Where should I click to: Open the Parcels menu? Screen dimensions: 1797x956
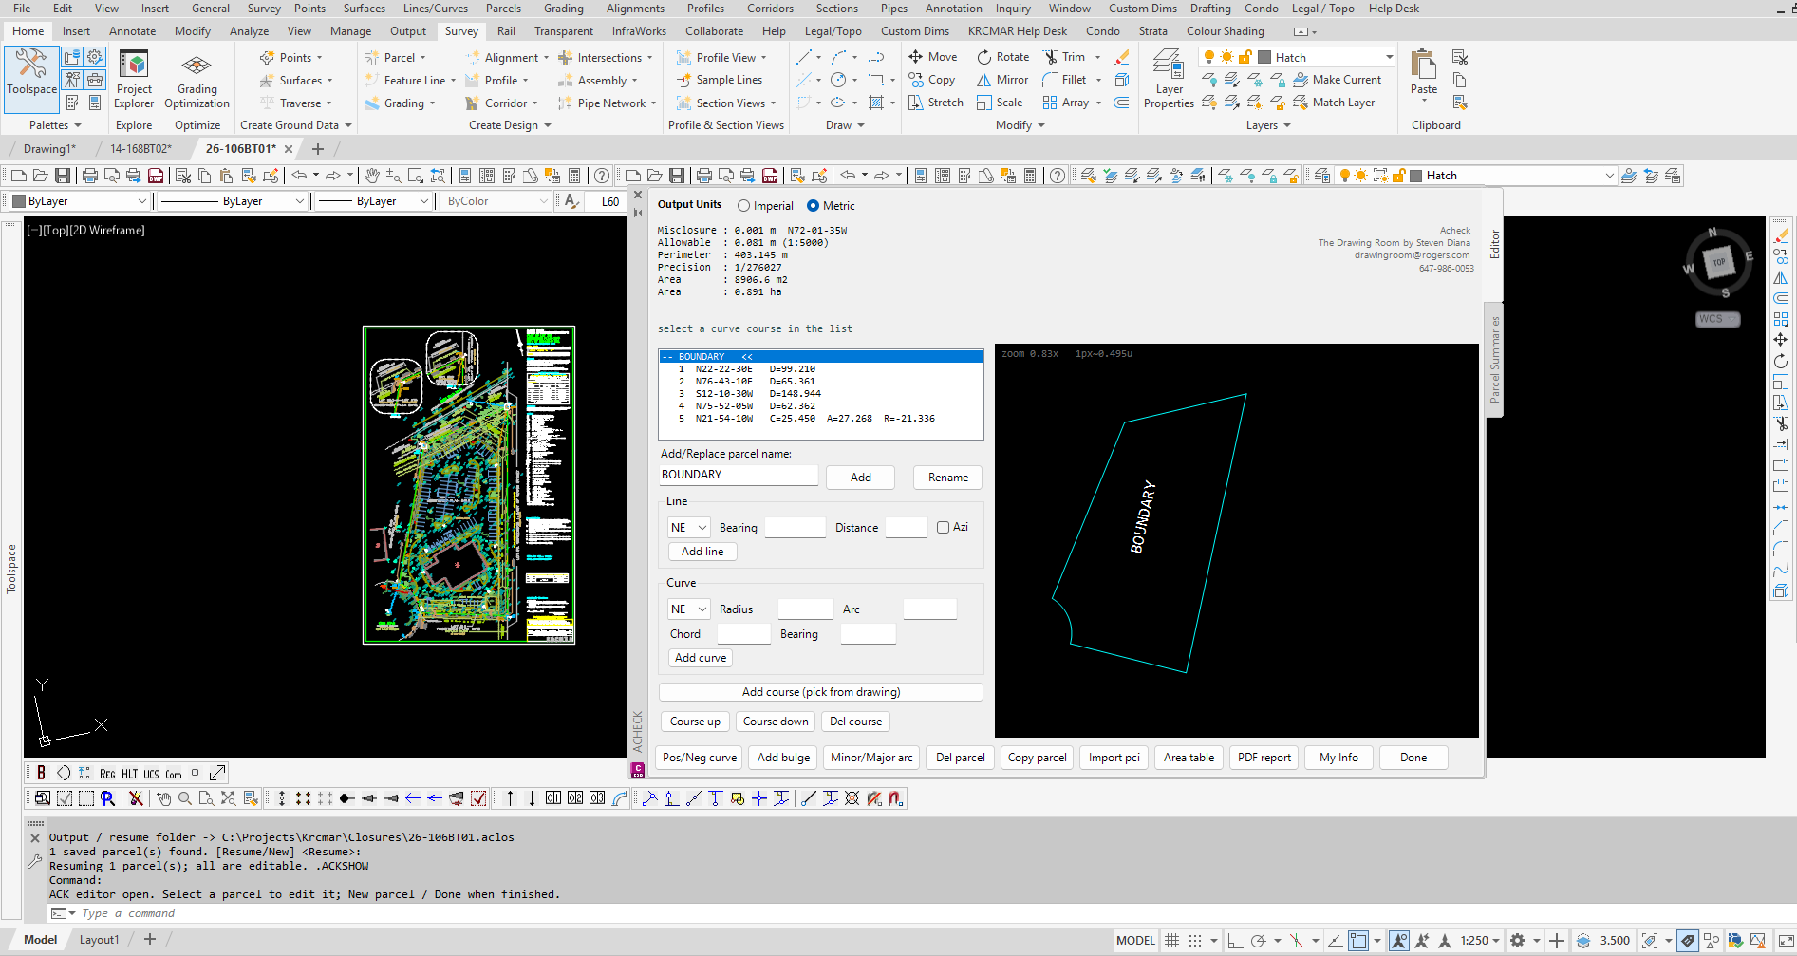(503, 9)
